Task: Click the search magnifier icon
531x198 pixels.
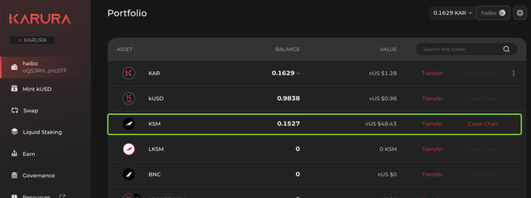Action: [506, 49]
